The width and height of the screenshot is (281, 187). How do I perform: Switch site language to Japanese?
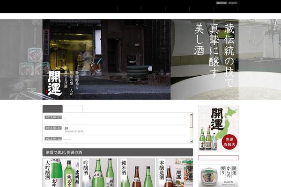(x=222, y=3)
